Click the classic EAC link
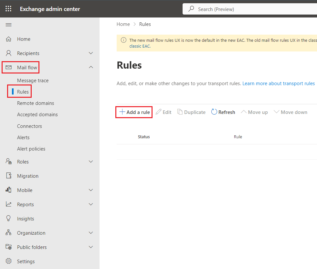 pyautogui.click(x=140, y=46)
